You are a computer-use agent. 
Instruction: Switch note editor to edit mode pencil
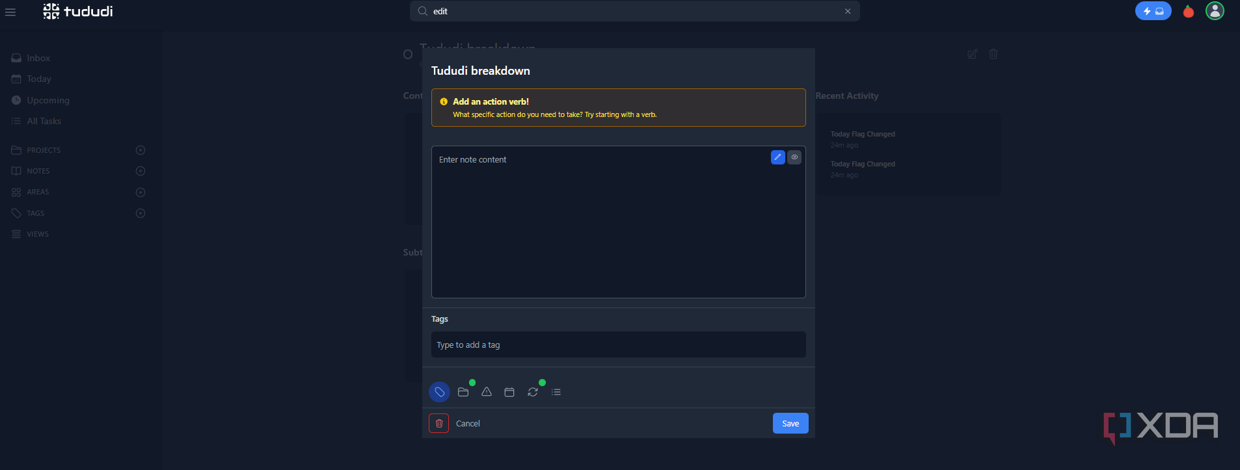(x=777, y=157)
